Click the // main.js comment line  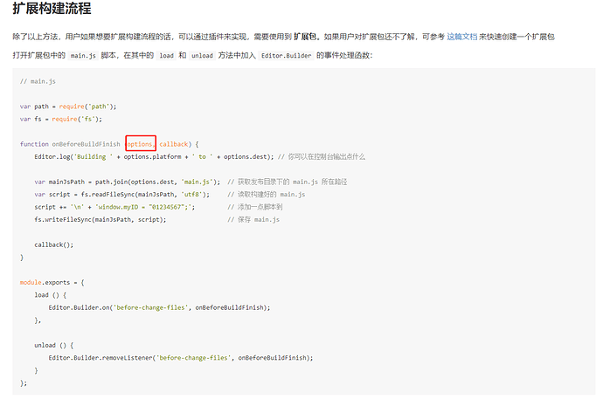point(38,81)
